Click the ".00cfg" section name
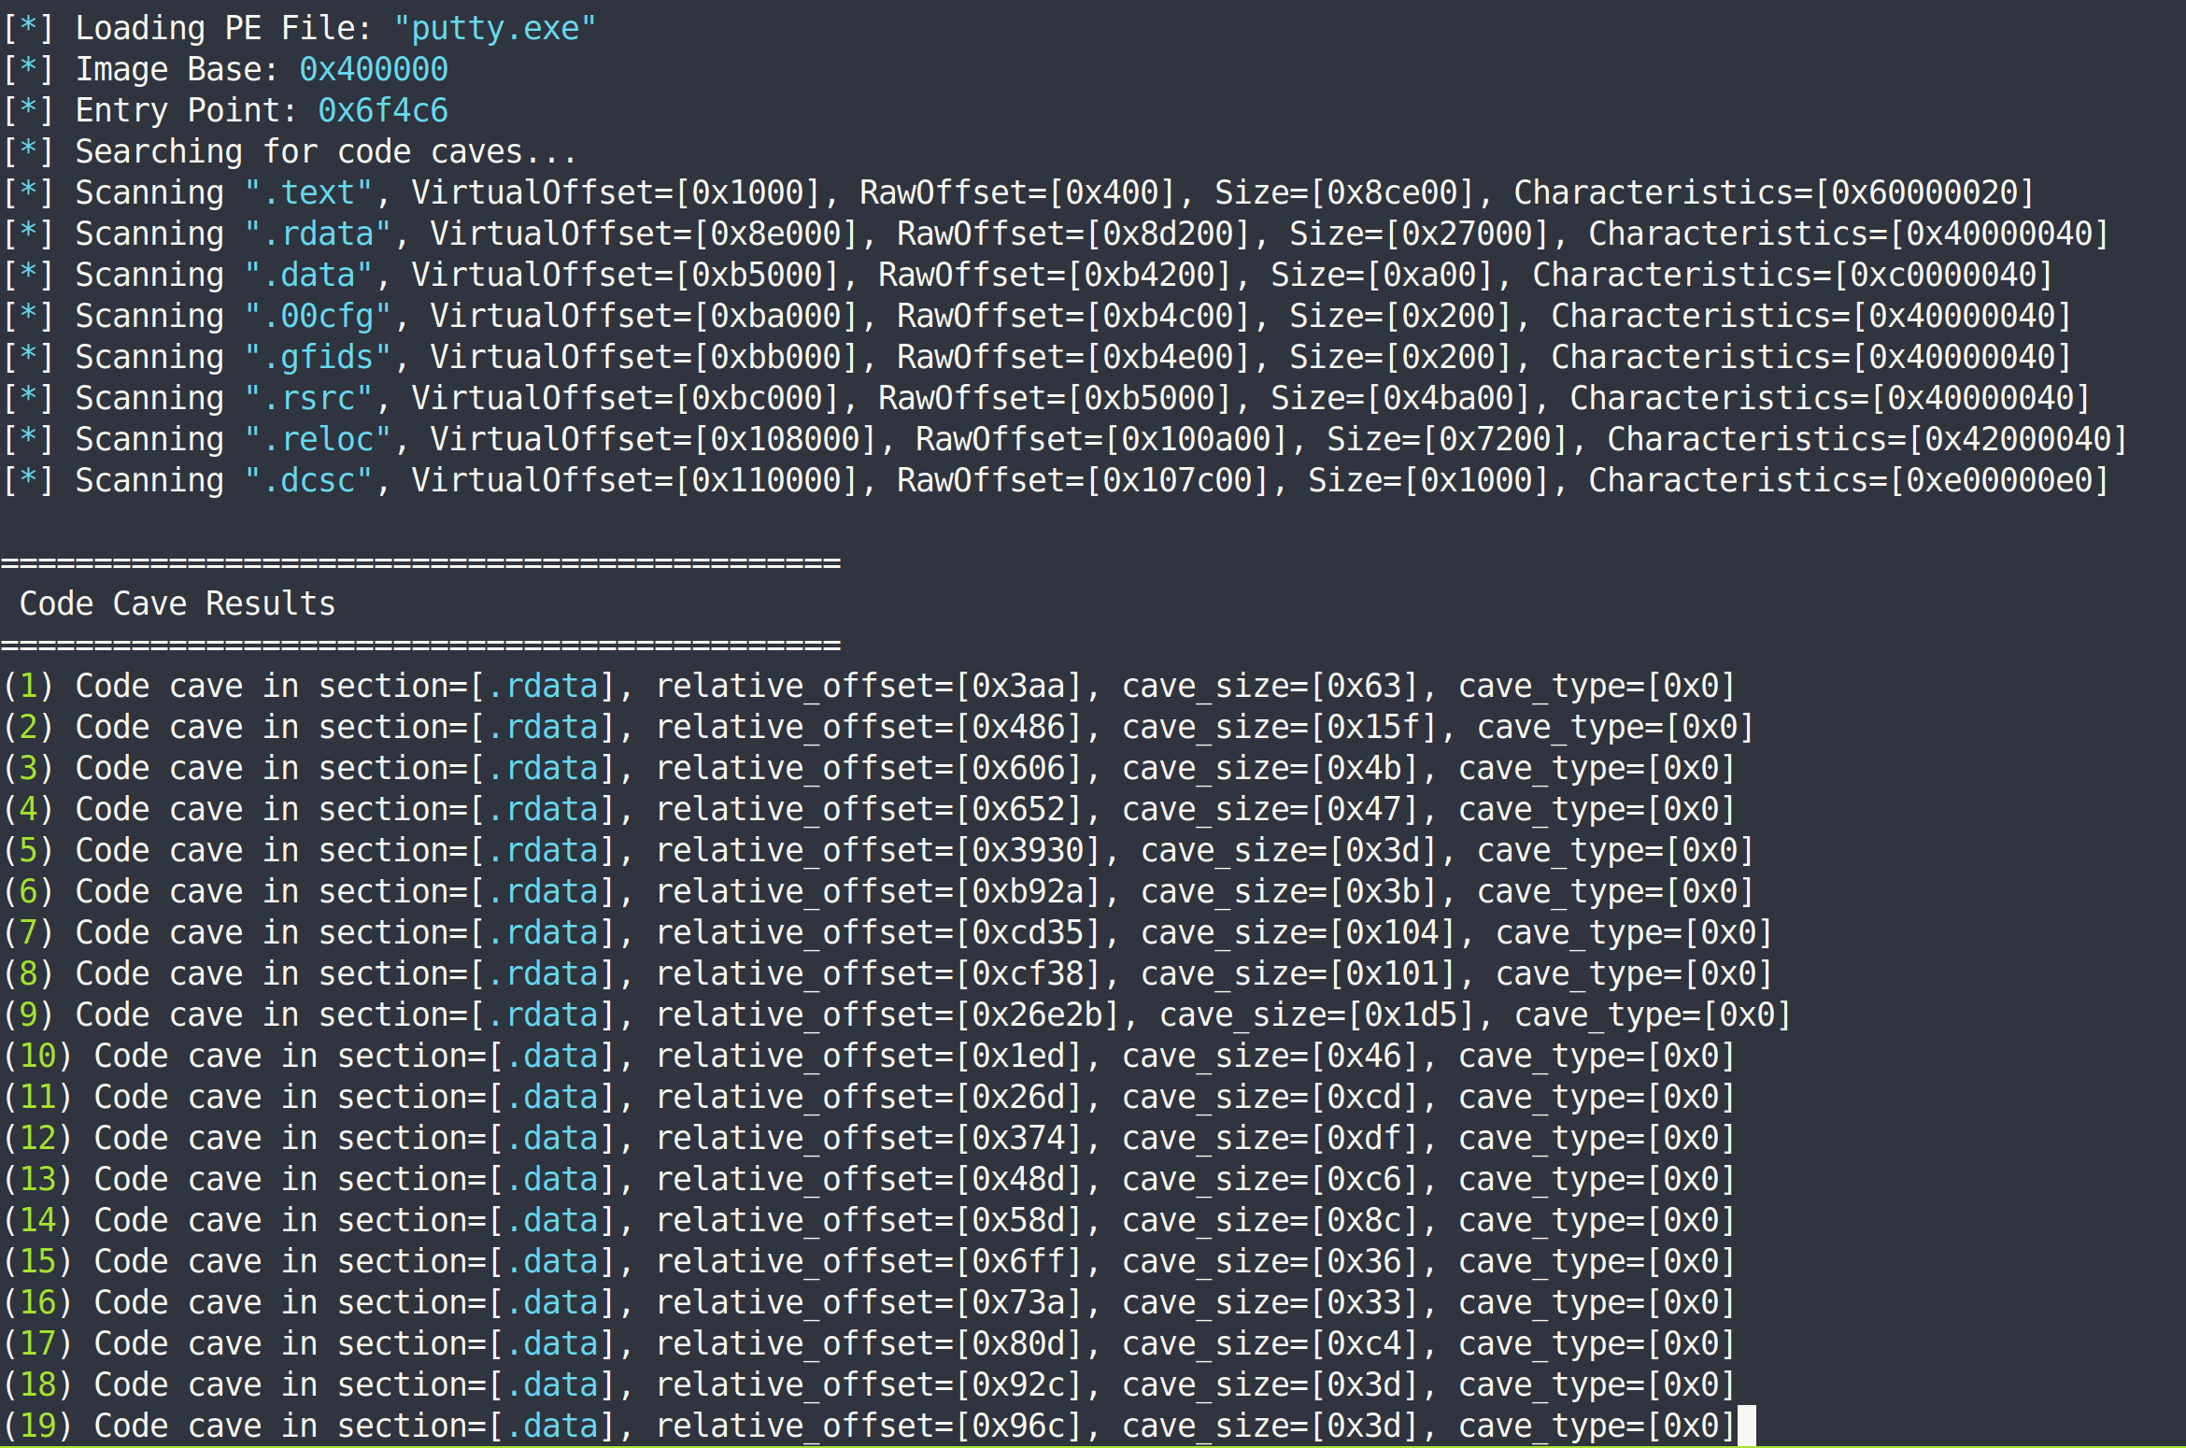This screenshot has width=2186, height=1448. click(318, 316)
